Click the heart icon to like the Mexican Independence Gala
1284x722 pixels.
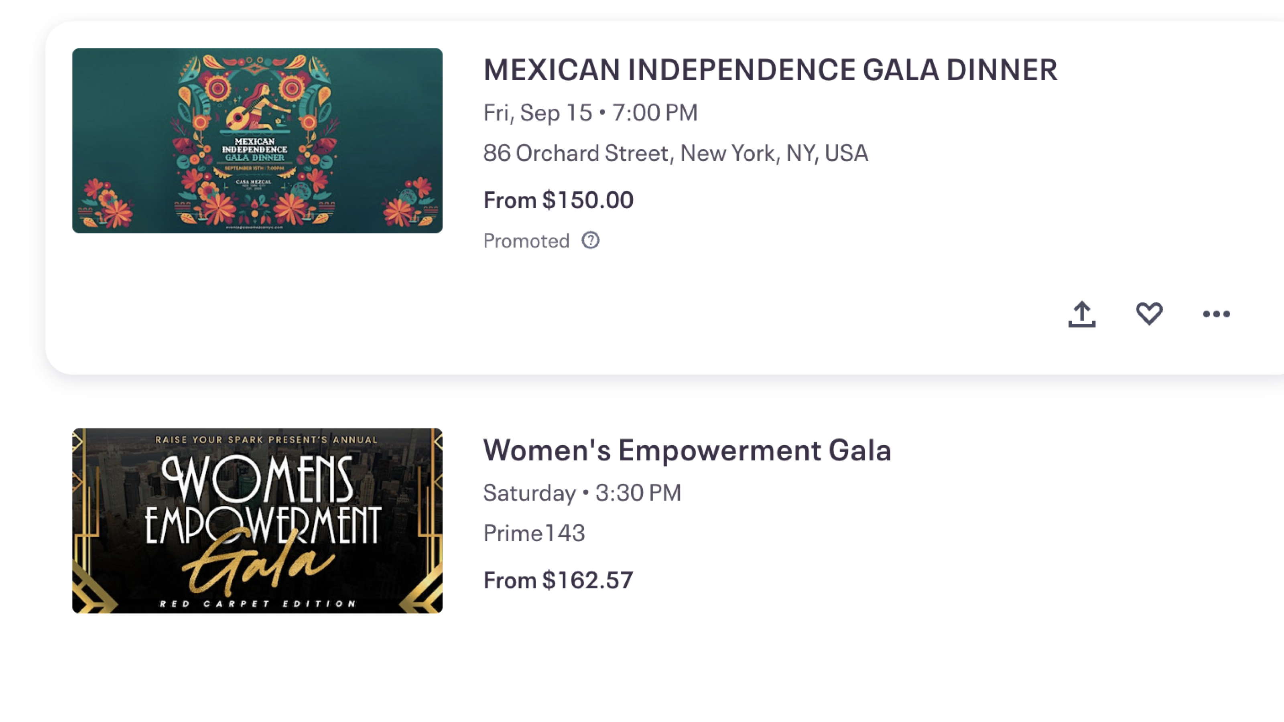pos(1149,313)
